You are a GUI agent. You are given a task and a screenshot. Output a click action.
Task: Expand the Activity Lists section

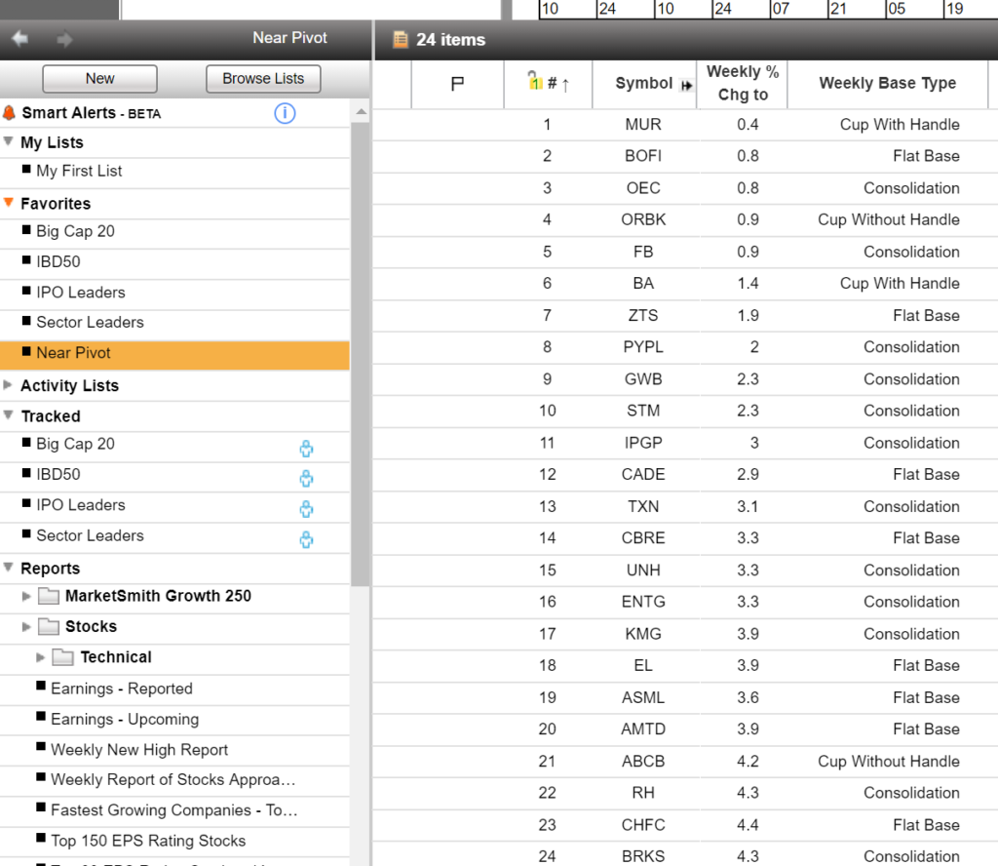pyautogui.click(x=8, y=384)
